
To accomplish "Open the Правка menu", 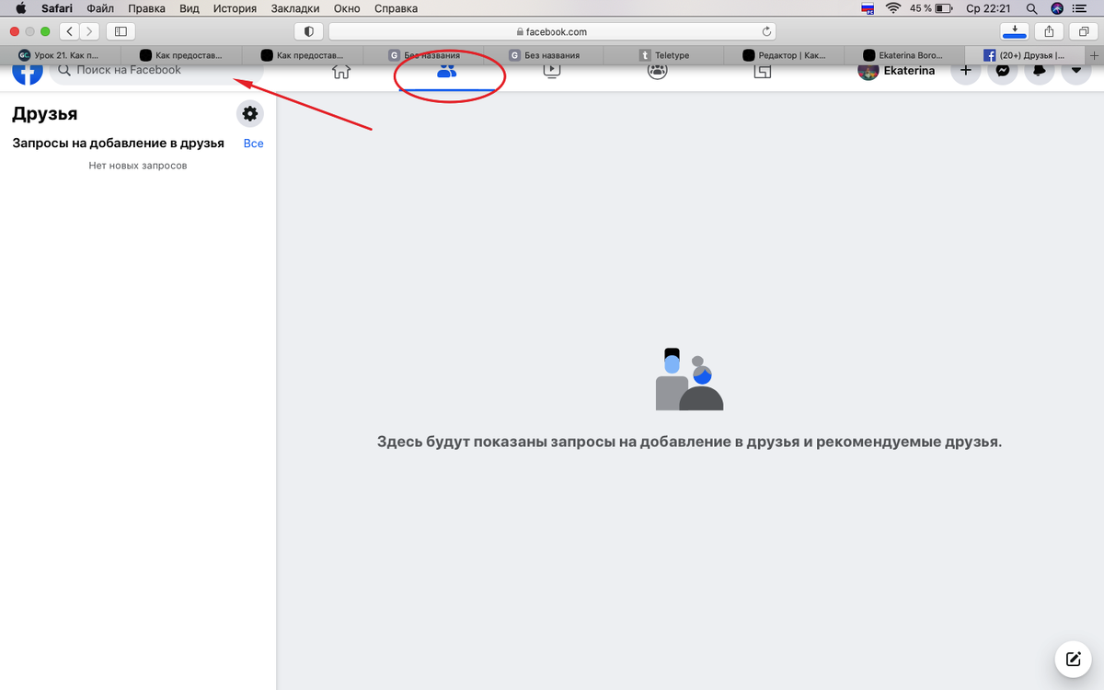I will [x=146, y=8].
